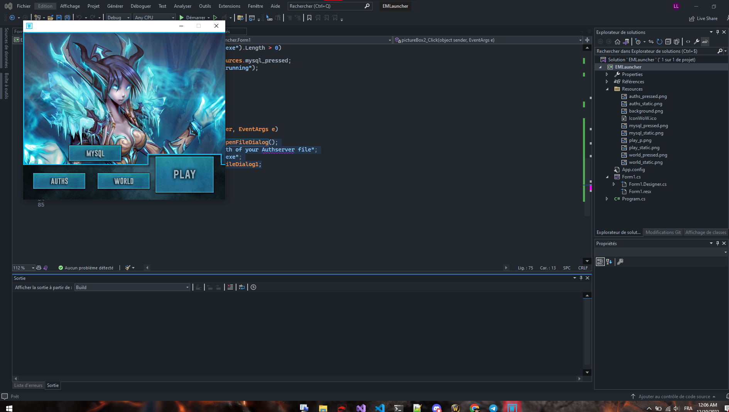Click the Property Pages wrench icon in Propriétés
The image size is (729, 412).
pos(620,262)
